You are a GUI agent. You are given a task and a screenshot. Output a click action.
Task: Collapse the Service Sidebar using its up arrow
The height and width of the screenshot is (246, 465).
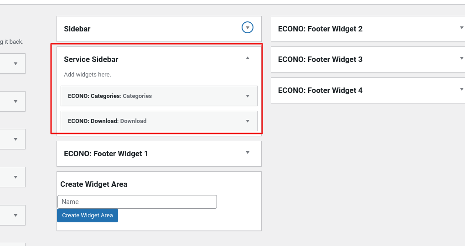248,58
